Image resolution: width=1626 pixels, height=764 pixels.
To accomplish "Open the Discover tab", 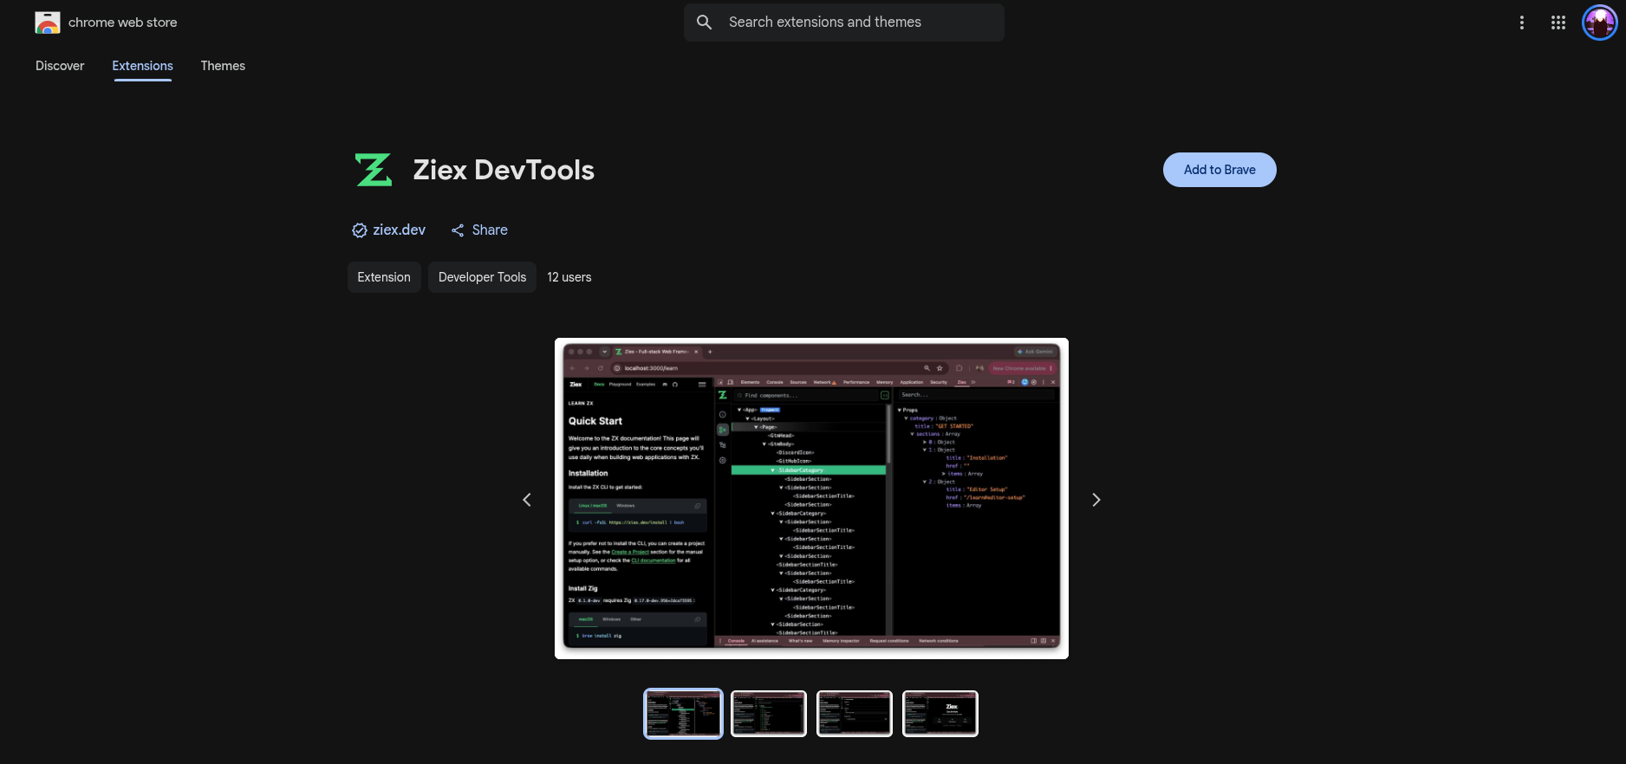I will (60, 66).
